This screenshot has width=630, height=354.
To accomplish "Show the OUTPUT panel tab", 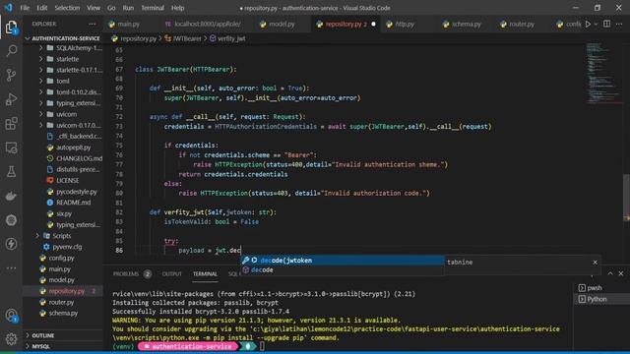I will [x=172, y=274].
